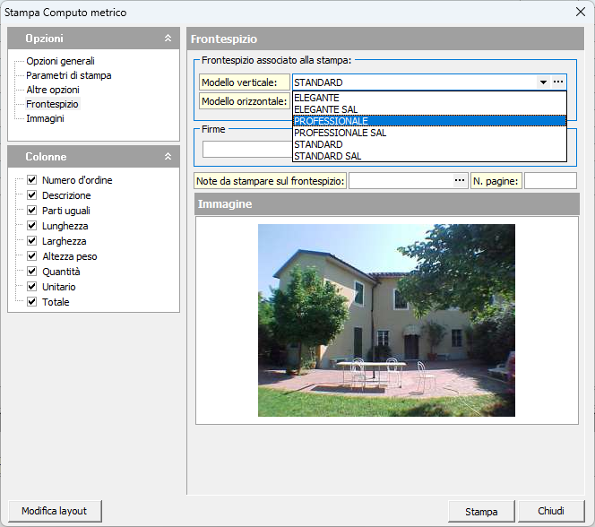Toggle the Descrizione column checkbox
The width and height of the screenshot is (595, 527).
pyautogui.click(x=31, y=195)
